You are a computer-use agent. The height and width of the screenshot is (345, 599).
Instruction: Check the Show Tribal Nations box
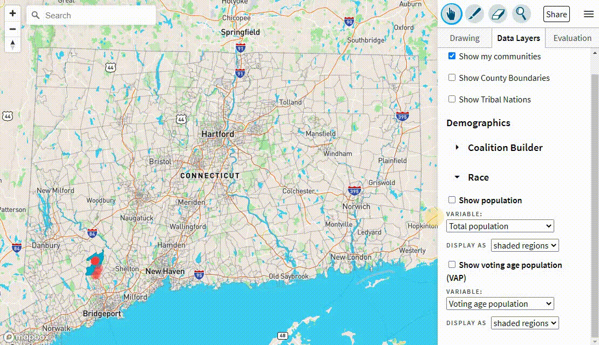(452, 99)
